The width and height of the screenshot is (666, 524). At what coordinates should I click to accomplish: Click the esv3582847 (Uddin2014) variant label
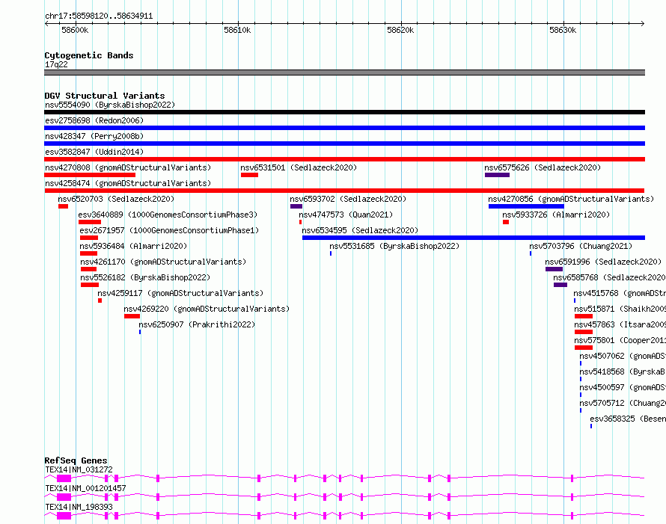(x=94, y=152)
